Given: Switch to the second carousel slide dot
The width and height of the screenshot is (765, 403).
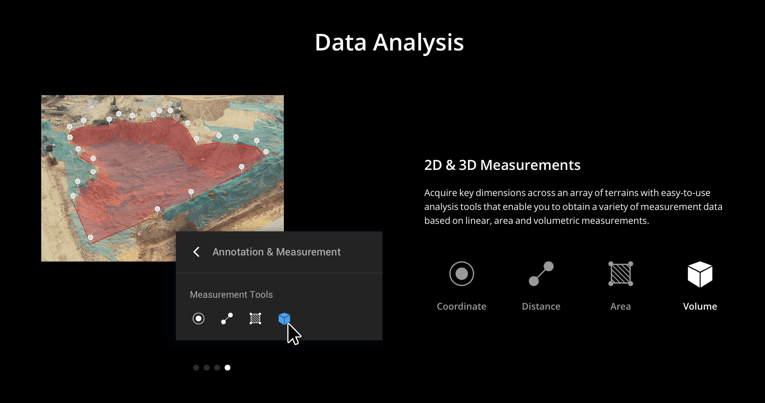Looking at the screenshot, I should (207, 368).
